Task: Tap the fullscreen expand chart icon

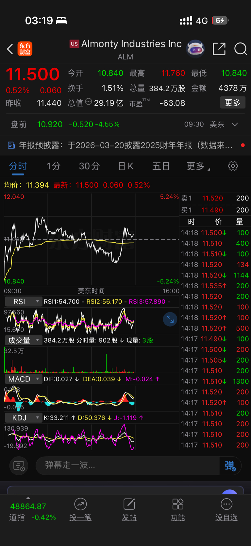Action: pyautogui.click(x=170, y=319)
